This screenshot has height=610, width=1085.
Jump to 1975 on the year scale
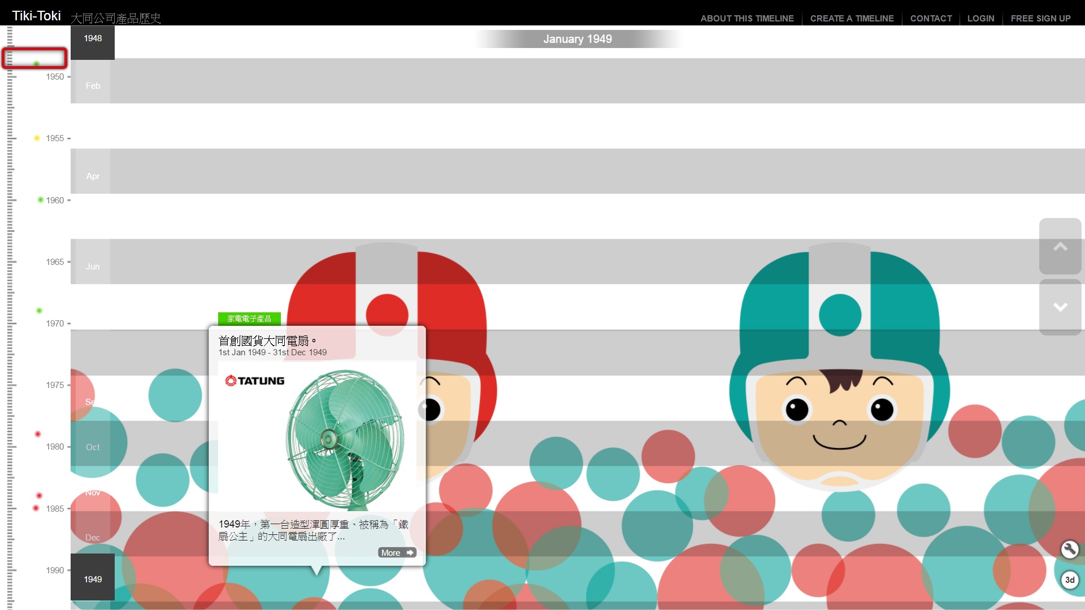click(x=55, y=385)
